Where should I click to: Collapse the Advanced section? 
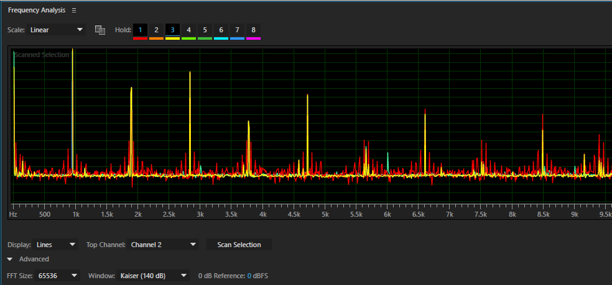(x=10, y=260)
